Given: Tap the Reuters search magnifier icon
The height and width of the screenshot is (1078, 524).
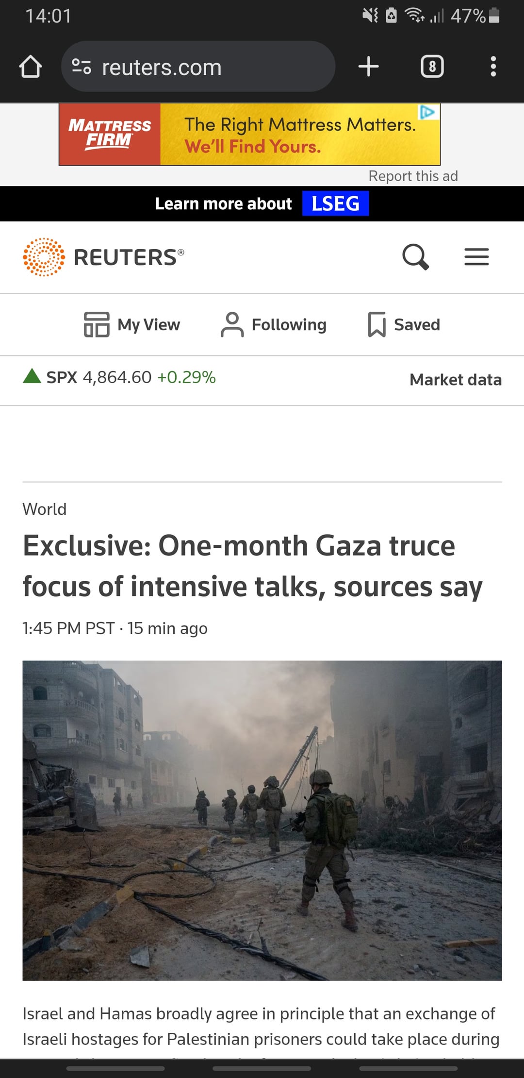Looking at the screenshot, I should tap(415, 256).
